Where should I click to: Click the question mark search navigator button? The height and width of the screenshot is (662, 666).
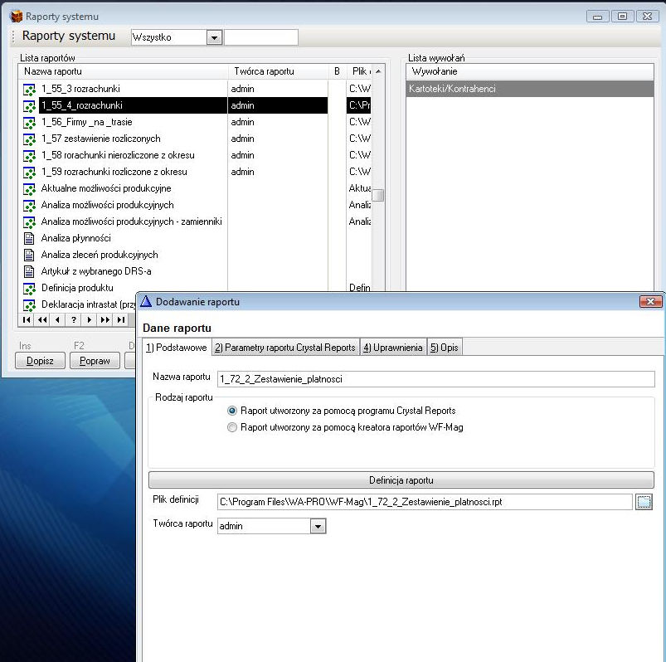(74, 319)
